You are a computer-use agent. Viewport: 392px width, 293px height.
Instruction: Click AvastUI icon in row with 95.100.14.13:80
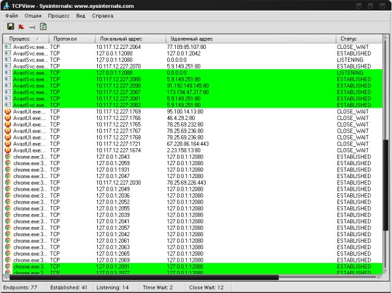pyautogui.click(x=8, y=112)
